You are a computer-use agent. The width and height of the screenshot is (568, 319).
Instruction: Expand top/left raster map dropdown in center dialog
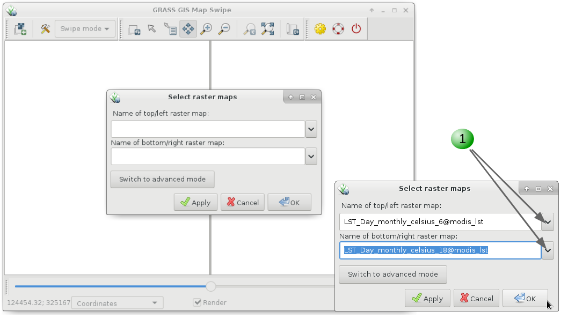click(311, 129)
